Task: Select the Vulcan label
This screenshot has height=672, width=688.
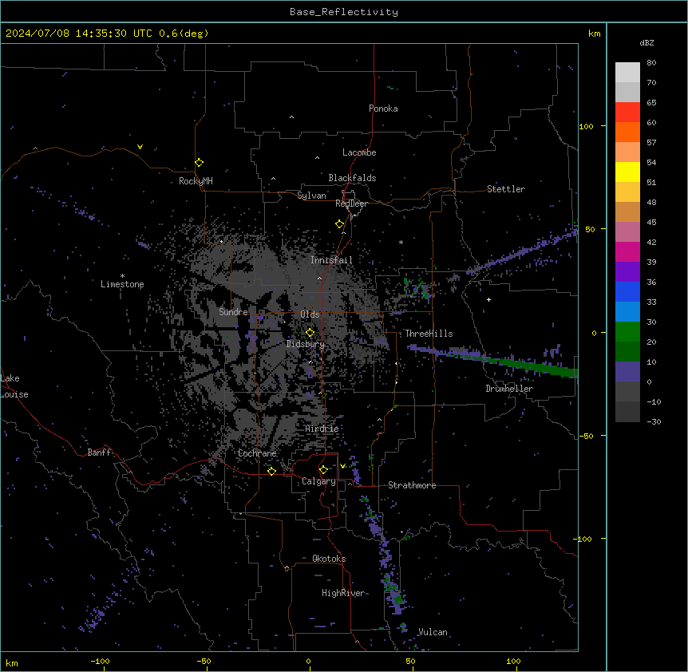Action: coord(433,632)
